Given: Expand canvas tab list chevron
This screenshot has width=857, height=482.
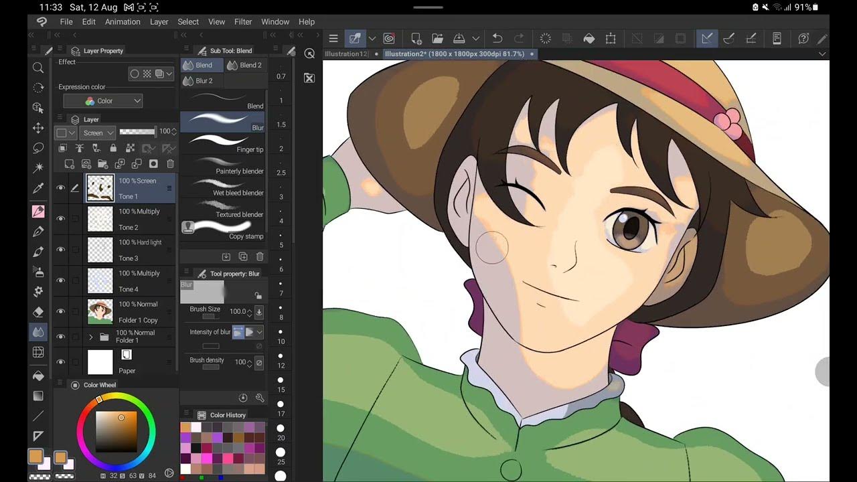Looking at the screenshot, I should [822, 54].
